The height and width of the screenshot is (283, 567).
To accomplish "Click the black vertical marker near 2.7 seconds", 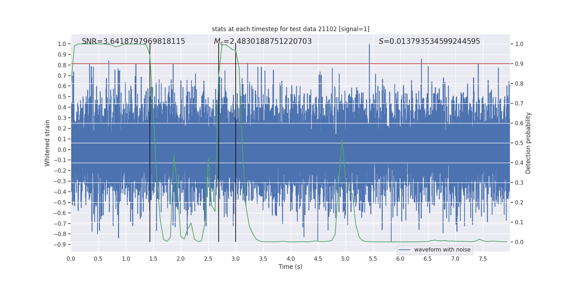I will coord(219,143).
